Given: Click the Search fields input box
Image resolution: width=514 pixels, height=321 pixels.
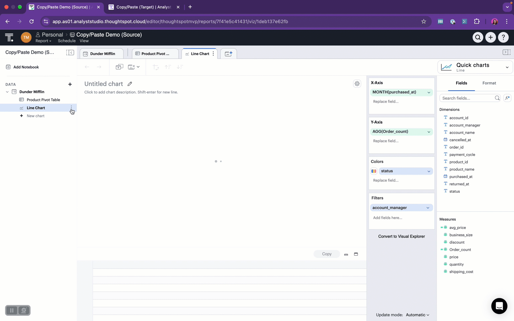Looking at the screenshot, I should (467, 98).
